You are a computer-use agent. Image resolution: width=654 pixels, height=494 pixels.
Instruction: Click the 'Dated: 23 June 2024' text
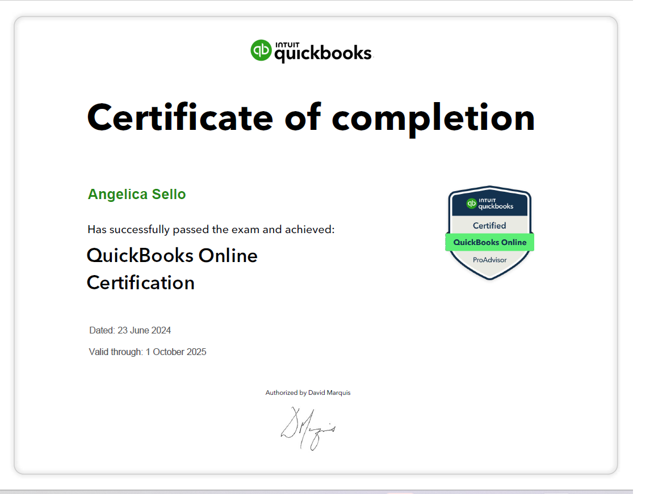coord(130,330)
